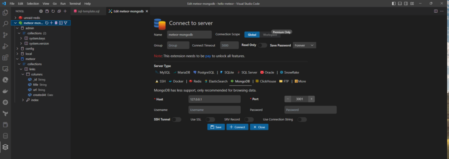Open NoSQL panel settings gear
449x159 pixels.
pos(41,11)
